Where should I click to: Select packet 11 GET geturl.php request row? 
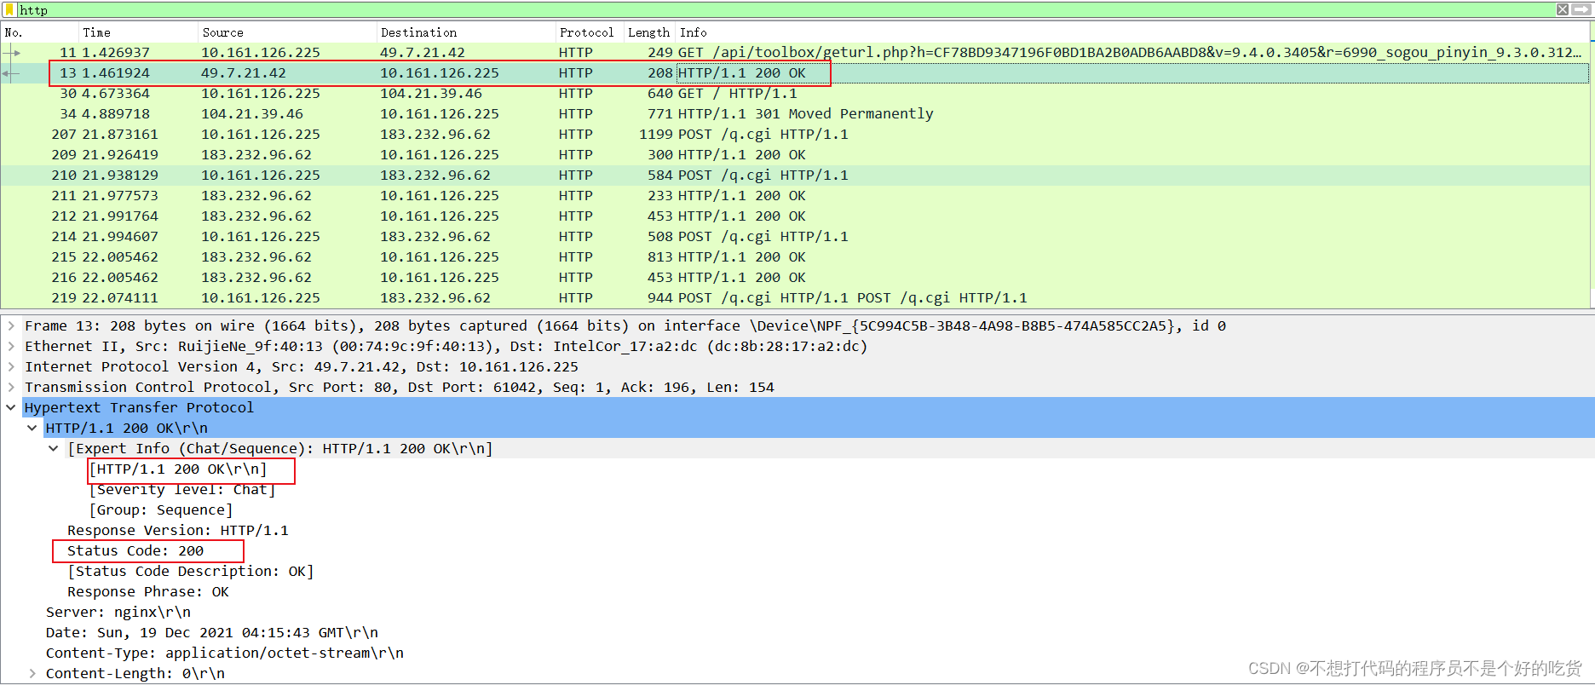[794, 53]
